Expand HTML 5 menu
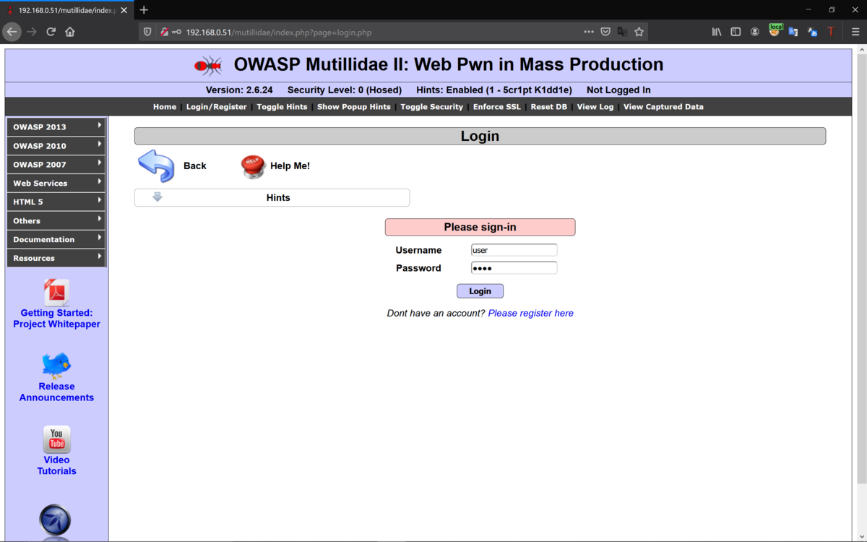The width and height of the screenshot is (867, 542). point(56,202)
